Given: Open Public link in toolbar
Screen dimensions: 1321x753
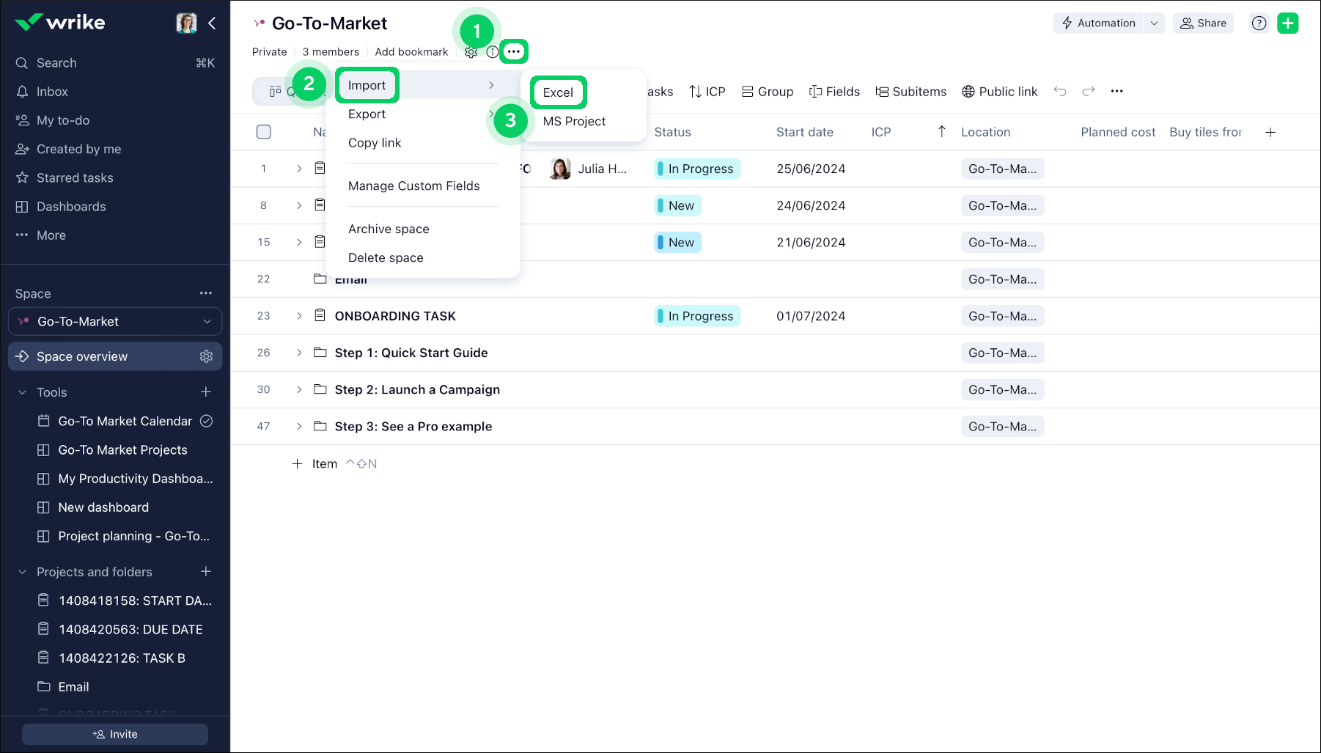Looking at the screenshot, I should (999, 92).
